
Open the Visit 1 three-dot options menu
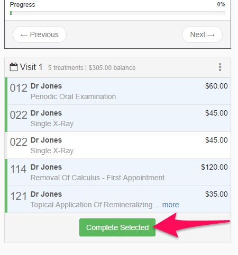[x=220, y=67]
